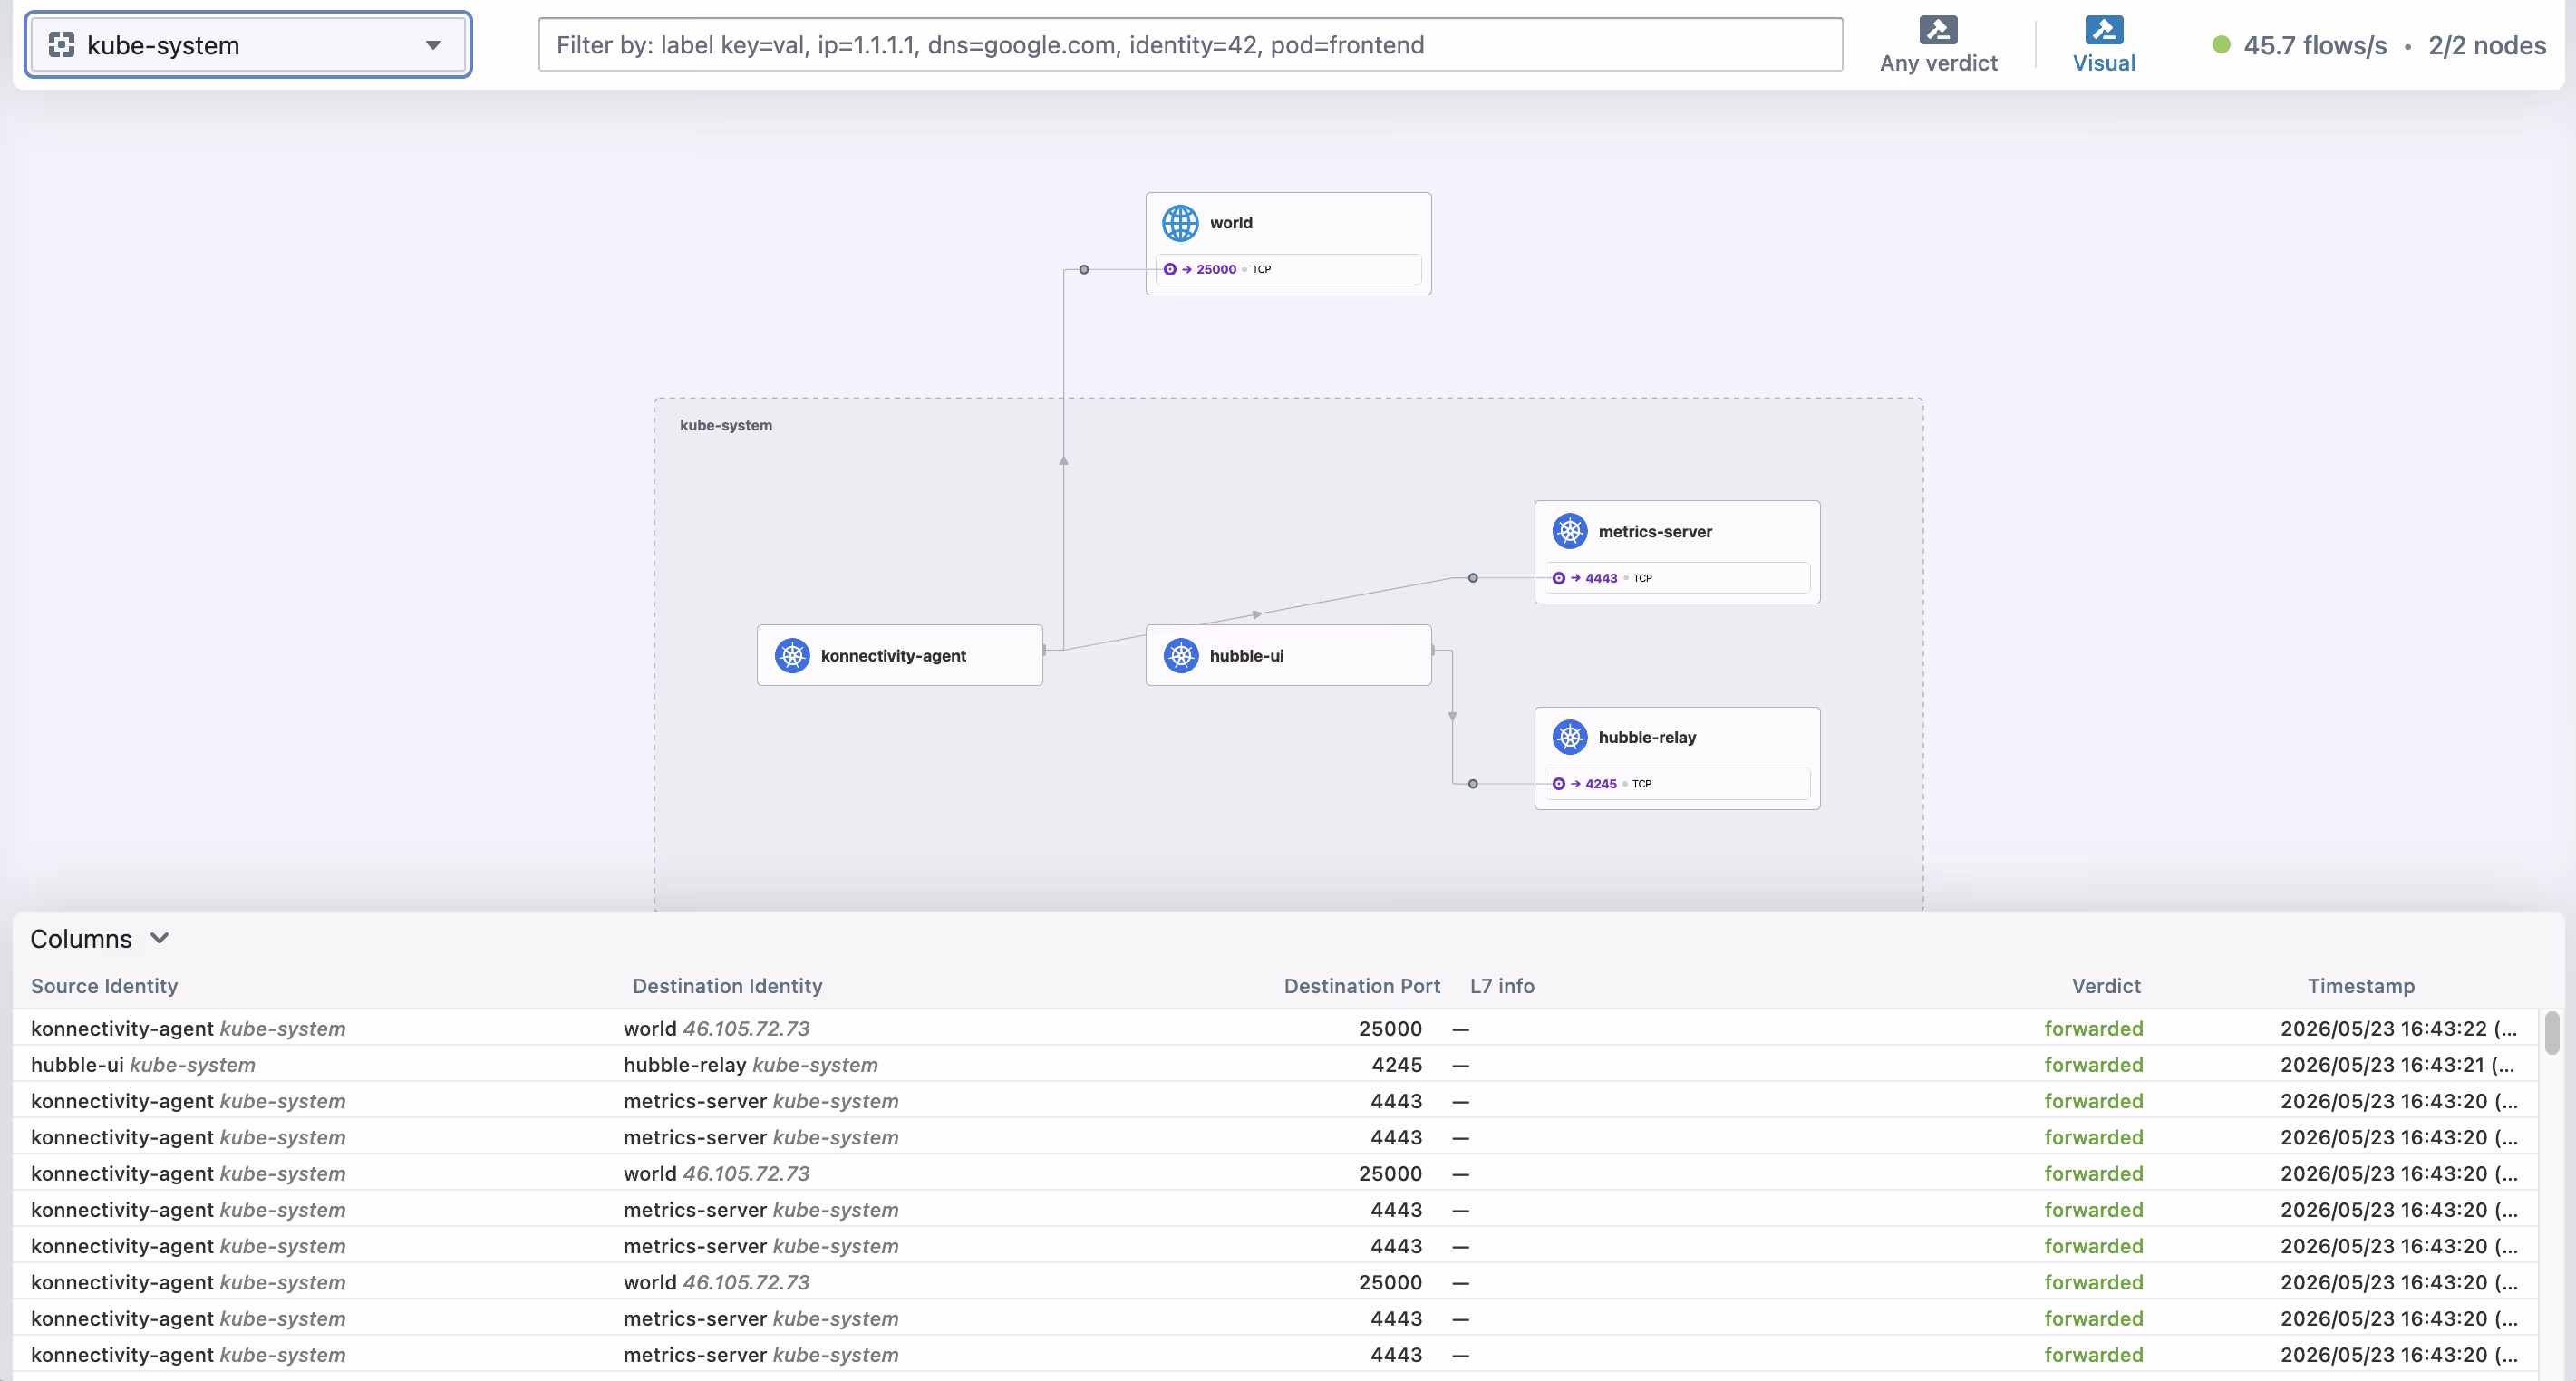
Task: Click the Columns chevron arrow
Action: click(159, 938)
